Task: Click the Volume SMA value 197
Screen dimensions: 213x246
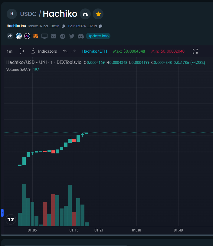Action: [x=36, y=70]
